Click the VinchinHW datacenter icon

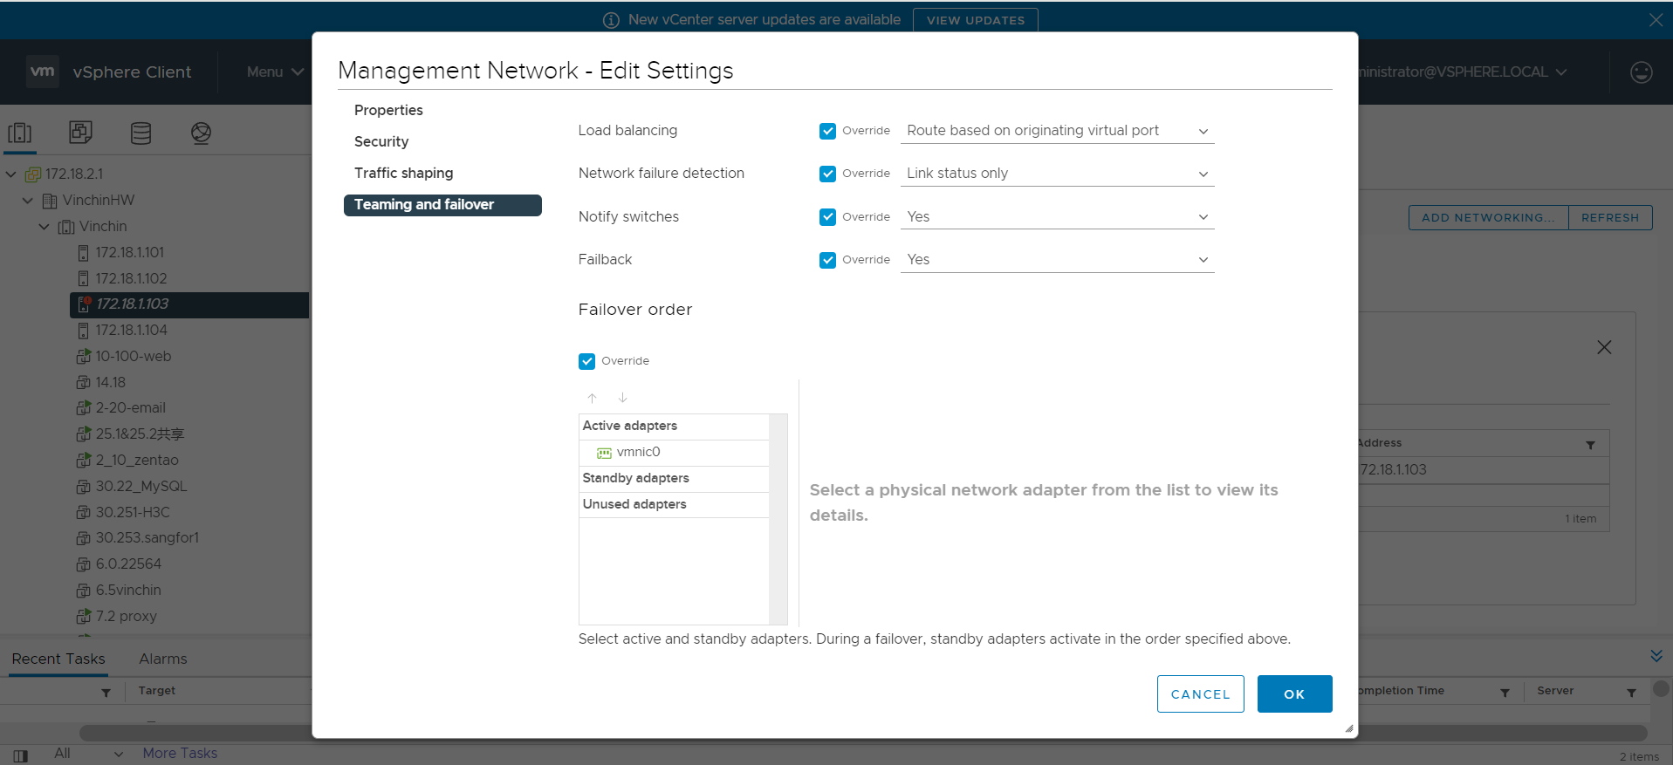(50, 201)
